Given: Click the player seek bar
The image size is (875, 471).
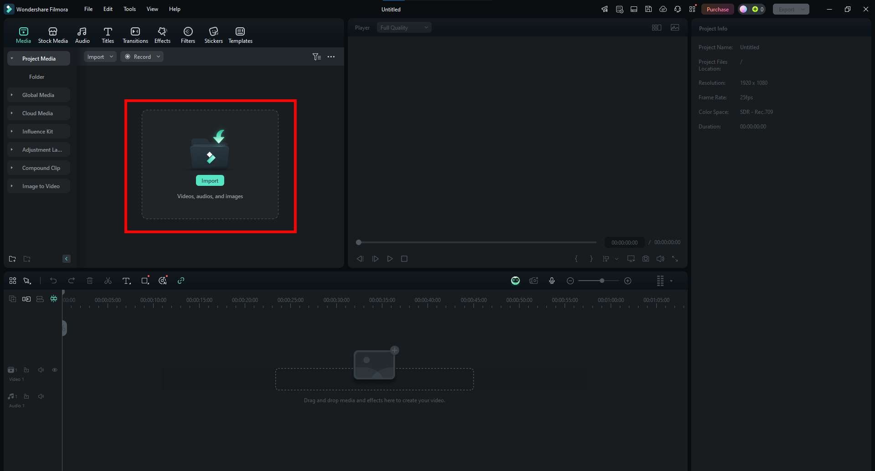Looking at the screenshot, I should coord(477,242).
